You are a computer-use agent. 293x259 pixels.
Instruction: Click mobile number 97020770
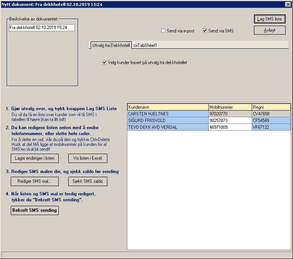(230, 113)
